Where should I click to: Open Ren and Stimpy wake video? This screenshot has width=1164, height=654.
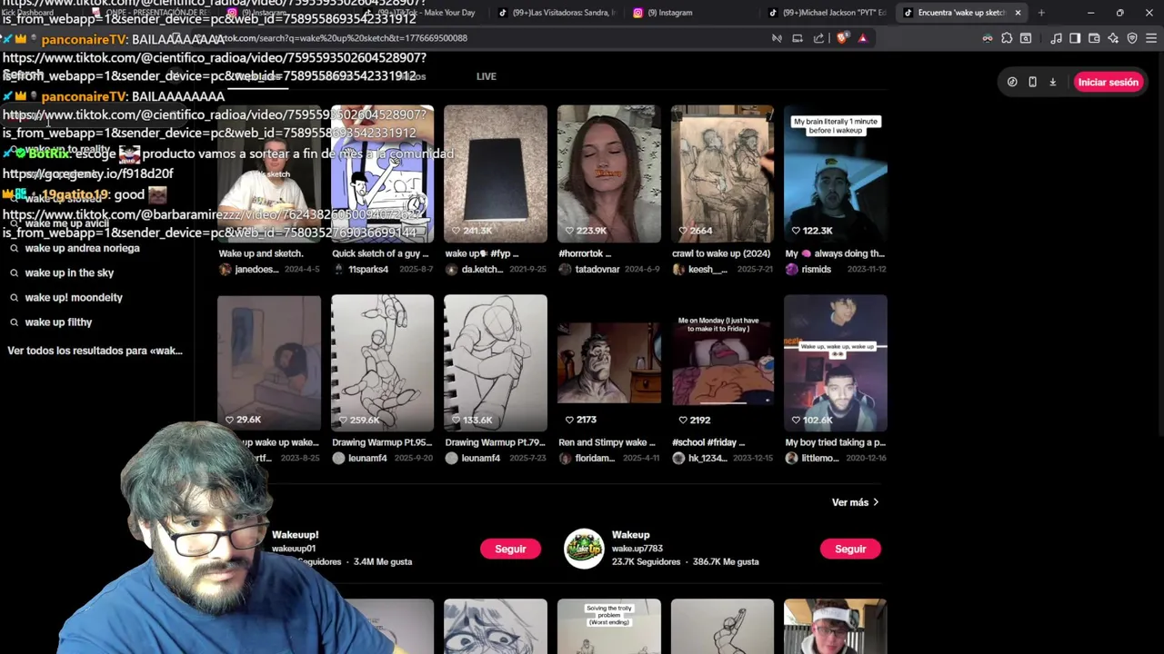tap(608, 362)
